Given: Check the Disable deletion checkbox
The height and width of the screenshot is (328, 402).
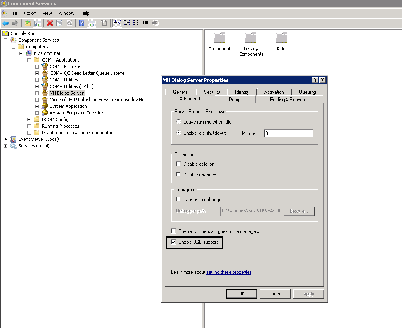Looking at the screenshot, I should (x=178, y=164).
